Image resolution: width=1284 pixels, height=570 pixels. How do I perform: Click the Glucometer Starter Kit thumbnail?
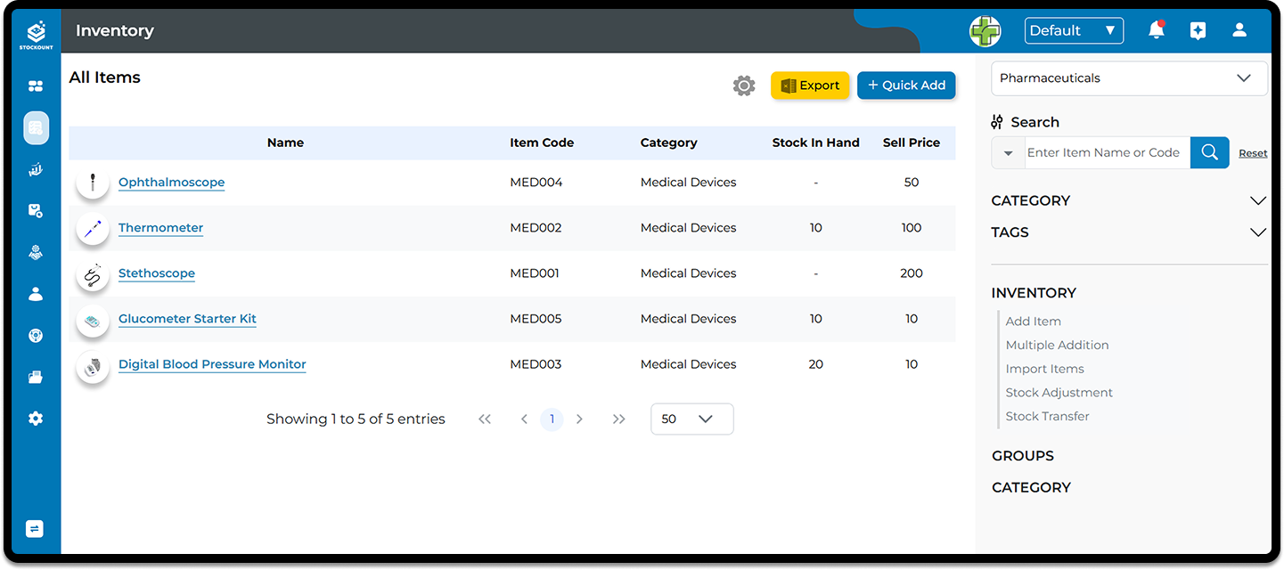tap(93, 320)
